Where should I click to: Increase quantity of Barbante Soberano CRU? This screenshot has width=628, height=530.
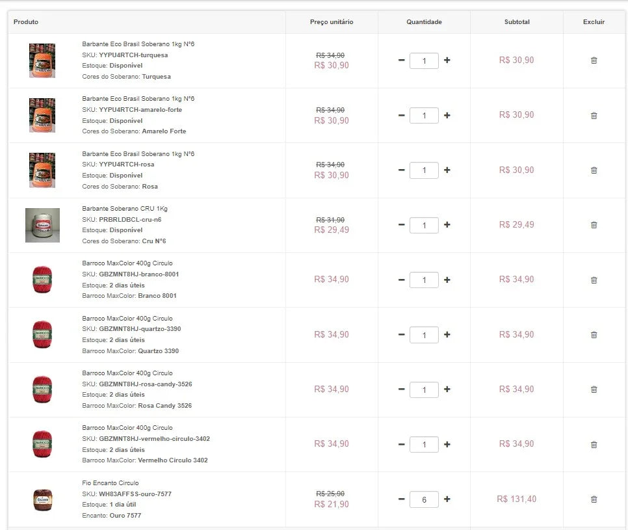click(x=447, y=224)
